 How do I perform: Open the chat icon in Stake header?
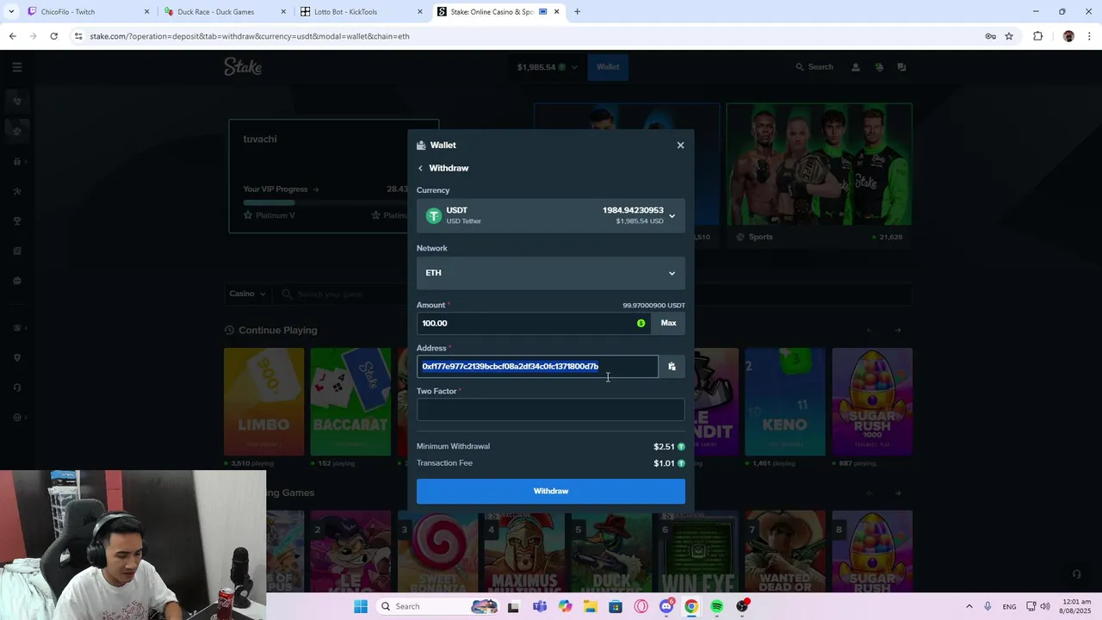[902, 67]
